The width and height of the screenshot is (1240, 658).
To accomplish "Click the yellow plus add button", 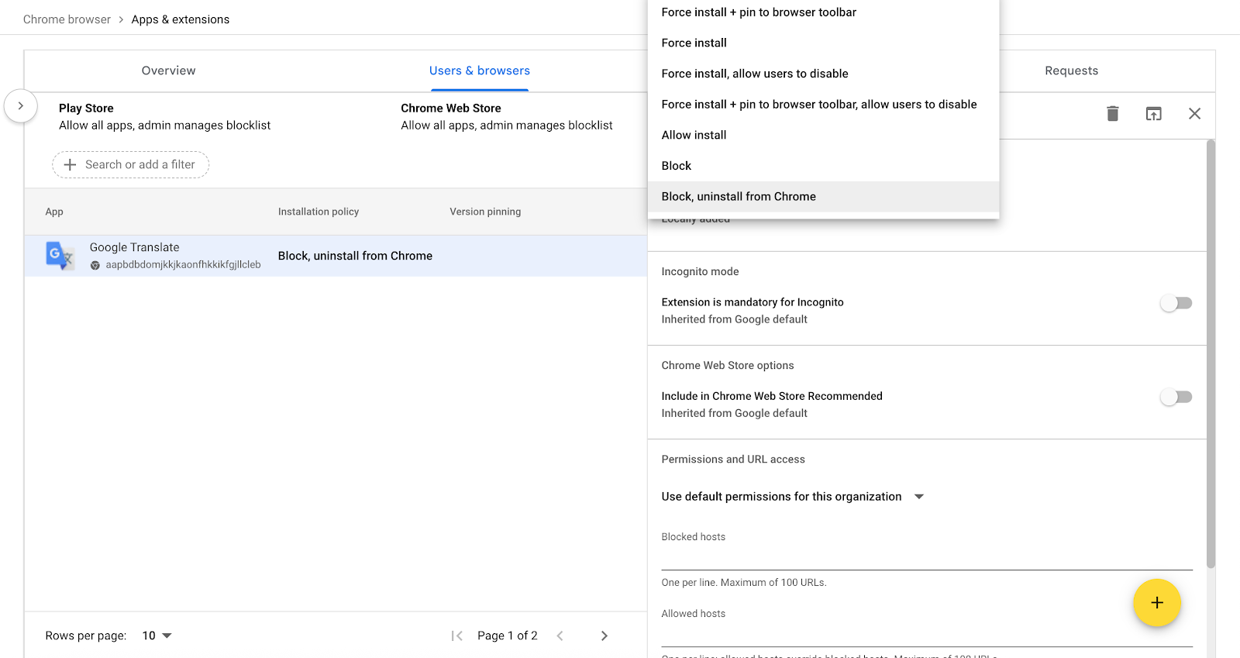I will [1156, 603].
